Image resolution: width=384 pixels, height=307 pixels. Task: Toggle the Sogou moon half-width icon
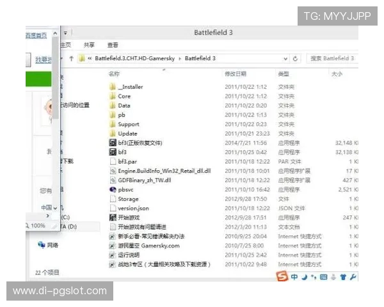304,277
